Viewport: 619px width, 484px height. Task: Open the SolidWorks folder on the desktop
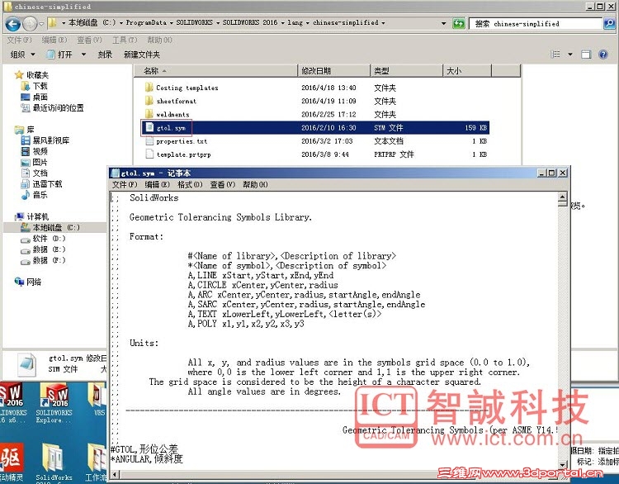tap(54, 463)
